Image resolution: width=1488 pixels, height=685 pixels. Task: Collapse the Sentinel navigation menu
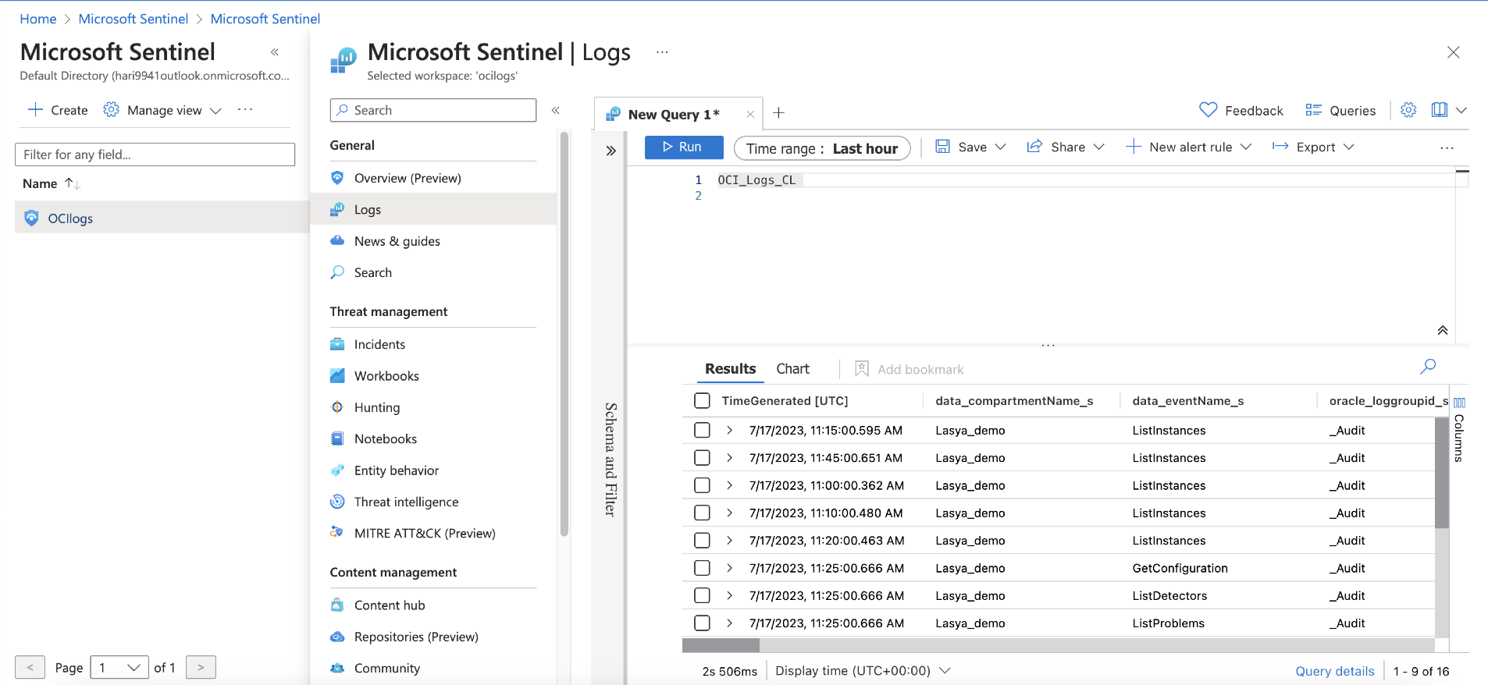556,110
